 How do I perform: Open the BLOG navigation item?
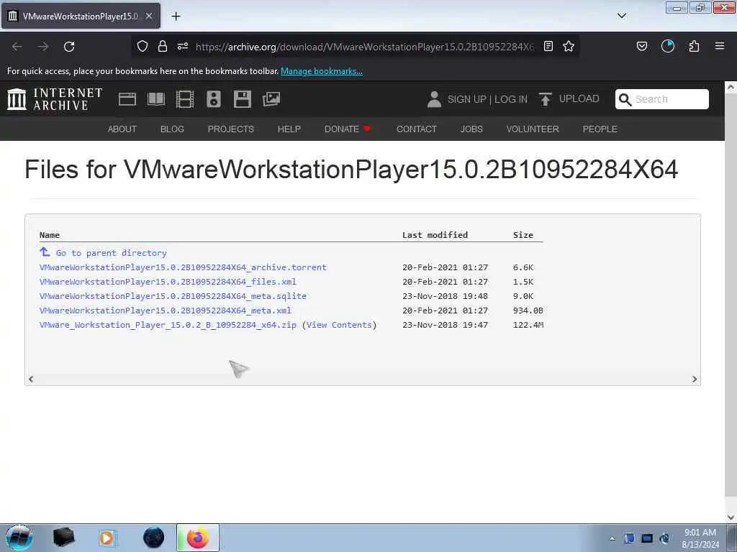[x=172, y=129]
